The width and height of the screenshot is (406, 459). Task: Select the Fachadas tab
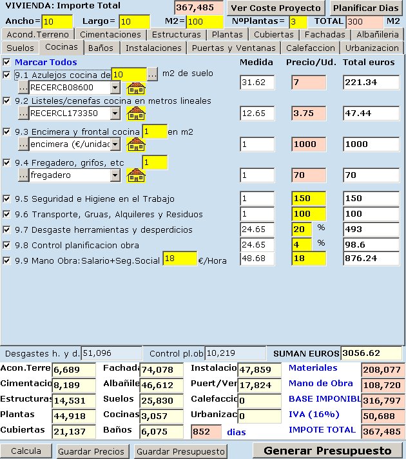point(325,35)
